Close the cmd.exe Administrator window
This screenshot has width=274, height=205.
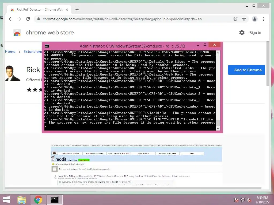(x=215, y=45)
